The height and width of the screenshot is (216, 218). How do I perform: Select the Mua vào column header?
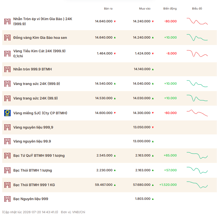coord(145,8)
